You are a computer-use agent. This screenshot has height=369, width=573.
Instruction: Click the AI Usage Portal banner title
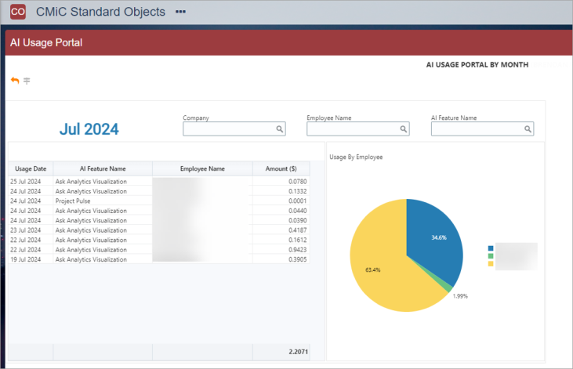46,43
